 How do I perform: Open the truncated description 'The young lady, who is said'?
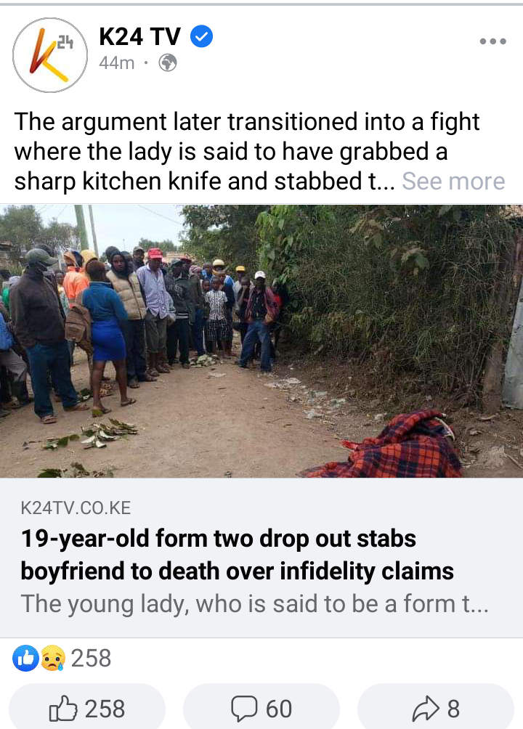tap(254, 604)
